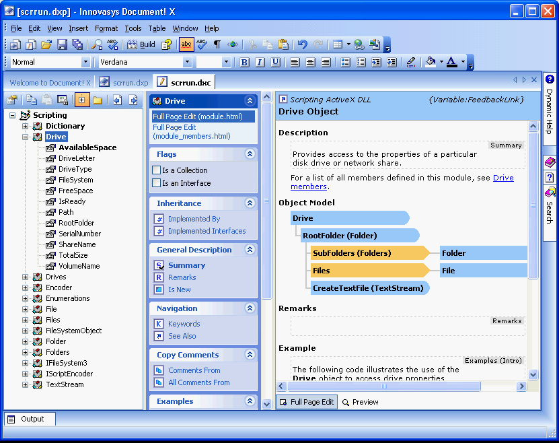Open the Verdana font dropdown

187,62
